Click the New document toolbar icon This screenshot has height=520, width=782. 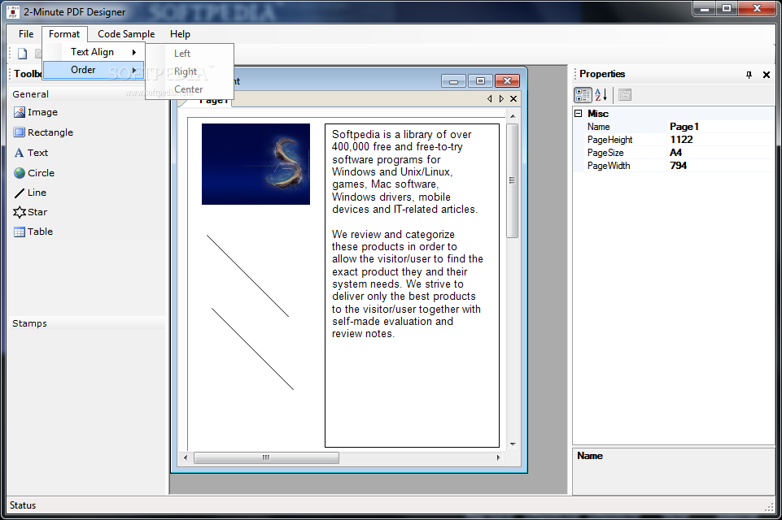[23, 54]
